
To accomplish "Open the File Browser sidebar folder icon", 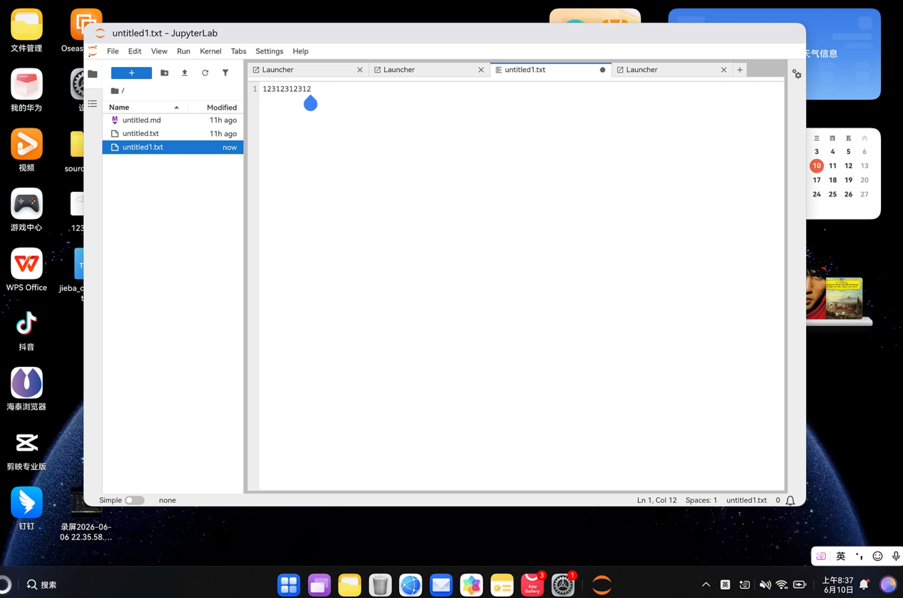I will click(x=92, y=74).
